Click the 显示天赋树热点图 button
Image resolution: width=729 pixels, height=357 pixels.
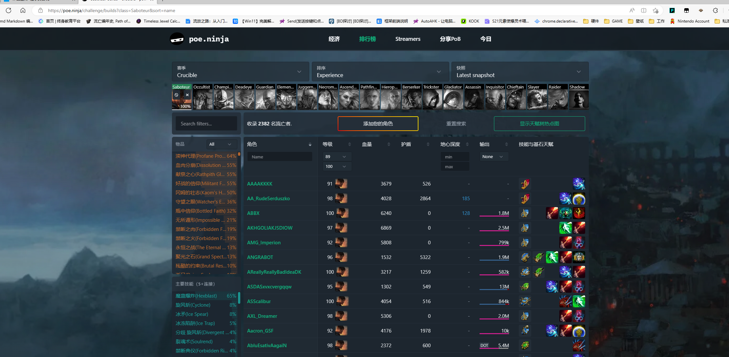pyautogui.click(x=539, y=123)
